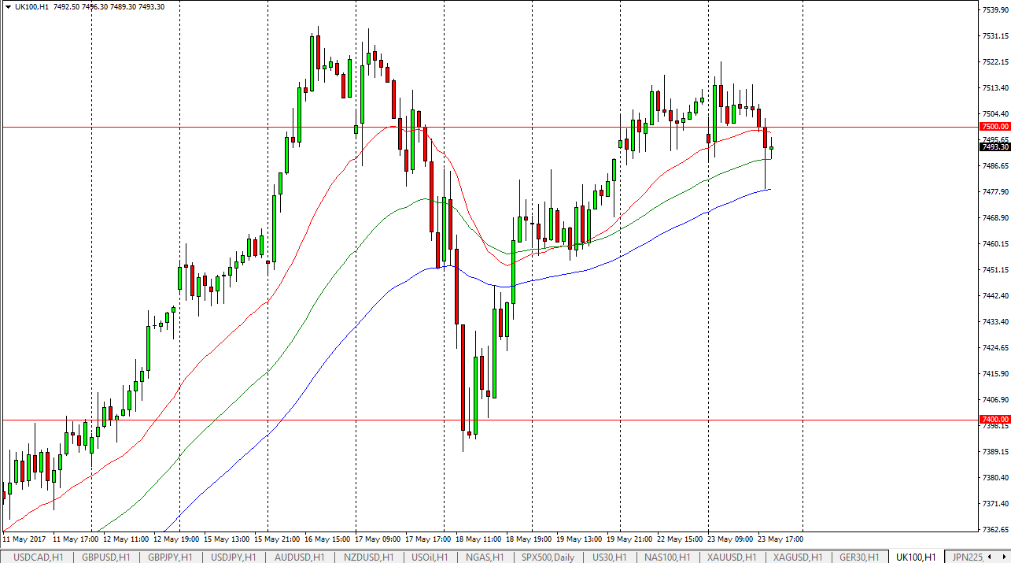Image resolution: width=1011 pixels, height=563 pixels.
Task: Switch to the GER30,H1 tab
Action: [861, 557]
